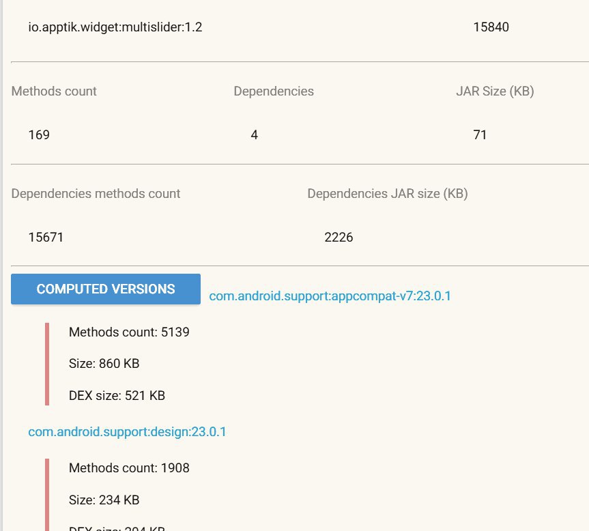Click the JAR Size (KB) header
This screenshot has height=531, width=589.
495,91
